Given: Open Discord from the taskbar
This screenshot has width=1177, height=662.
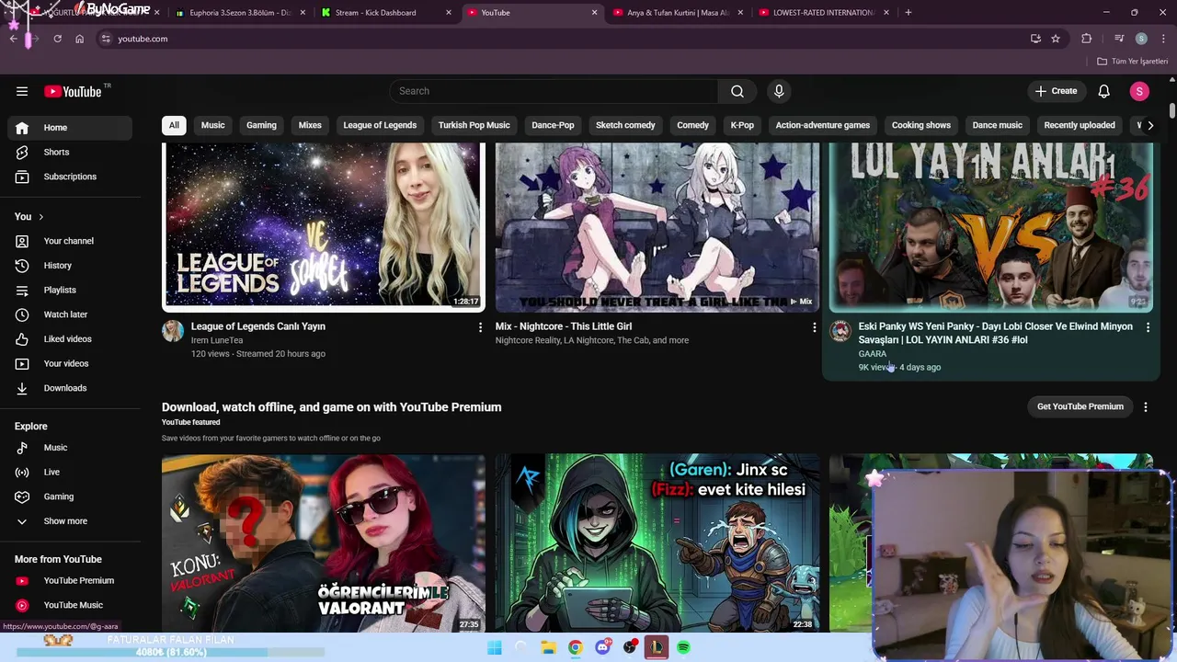Looking at the screenshot, I should click(602, 647).
